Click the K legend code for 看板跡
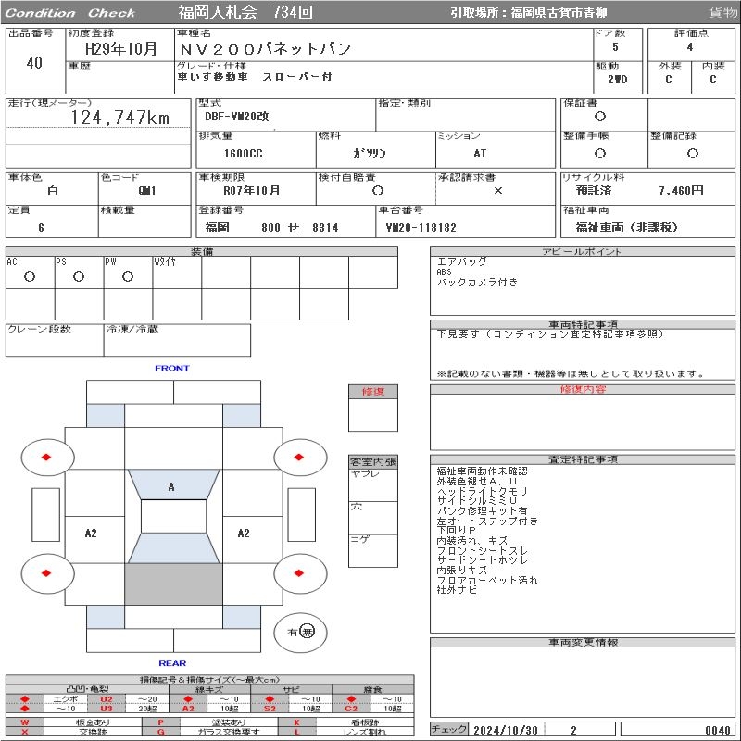 (x=296, y=722)
